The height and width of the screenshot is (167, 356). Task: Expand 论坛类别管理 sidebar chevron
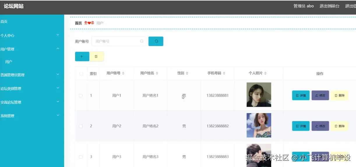[58, 88]
